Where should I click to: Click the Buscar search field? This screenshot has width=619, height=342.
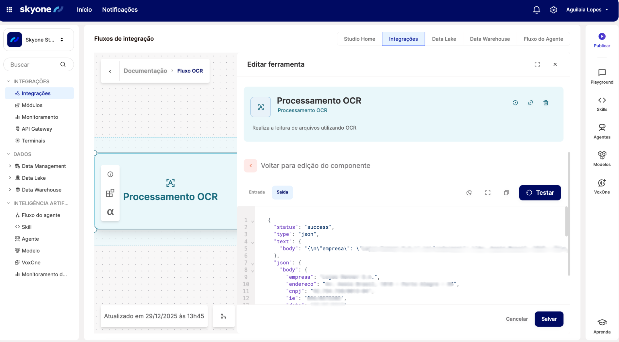(x=34, y=65)
